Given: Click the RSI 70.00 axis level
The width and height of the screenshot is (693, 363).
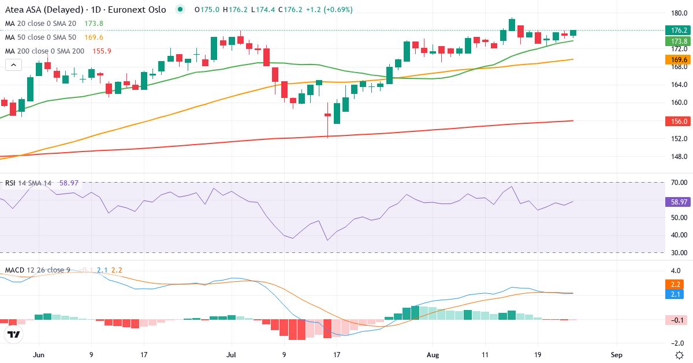Looking at the screenshot, I should [x=679, y=183].
